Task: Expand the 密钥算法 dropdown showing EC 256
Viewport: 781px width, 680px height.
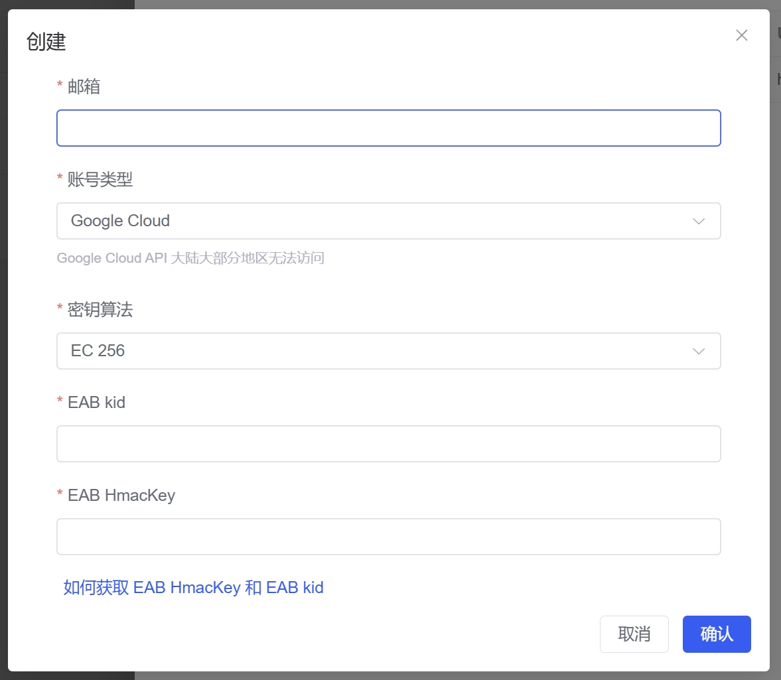Action: 388,351
